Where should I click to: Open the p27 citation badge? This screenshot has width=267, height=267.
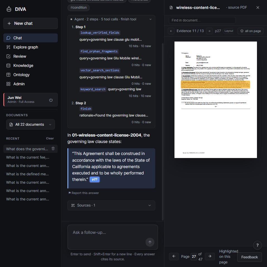pos(95,179)
